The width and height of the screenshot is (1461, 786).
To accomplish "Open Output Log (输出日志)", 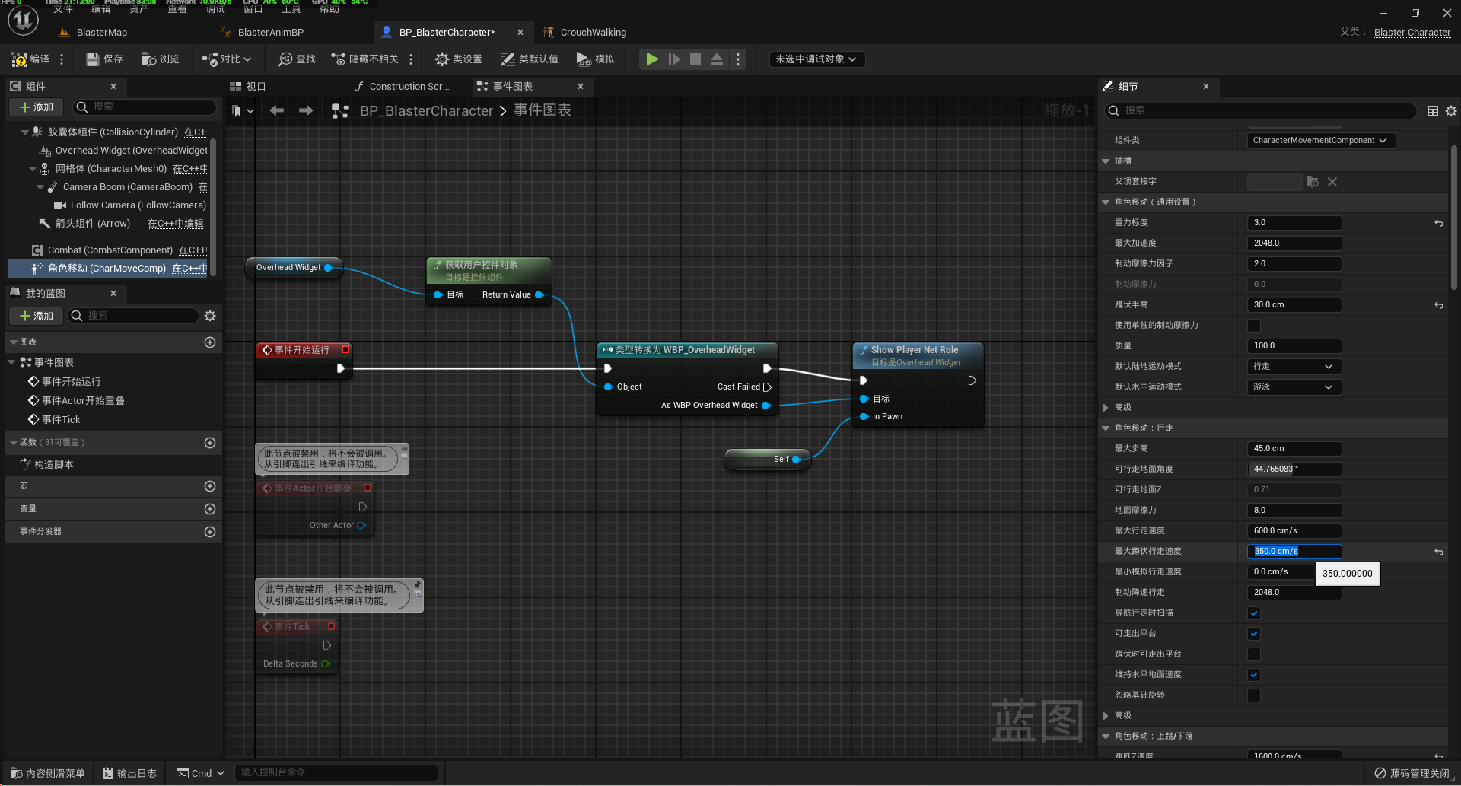I will pyautogui.click(x=129, y=773).
